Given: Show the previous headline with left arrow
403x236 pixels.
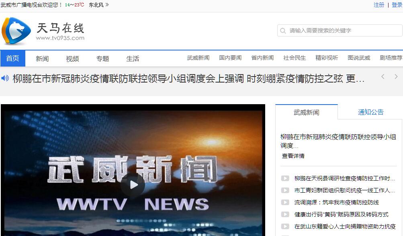Looking at the screenshot, I should 383,77.
